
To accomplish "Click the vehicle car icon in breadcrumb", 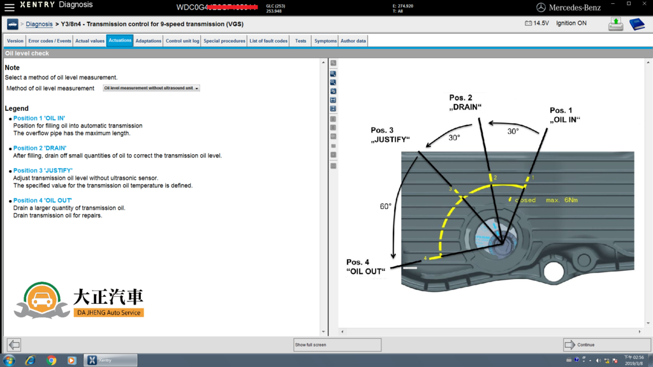I will tap(12, 24).
